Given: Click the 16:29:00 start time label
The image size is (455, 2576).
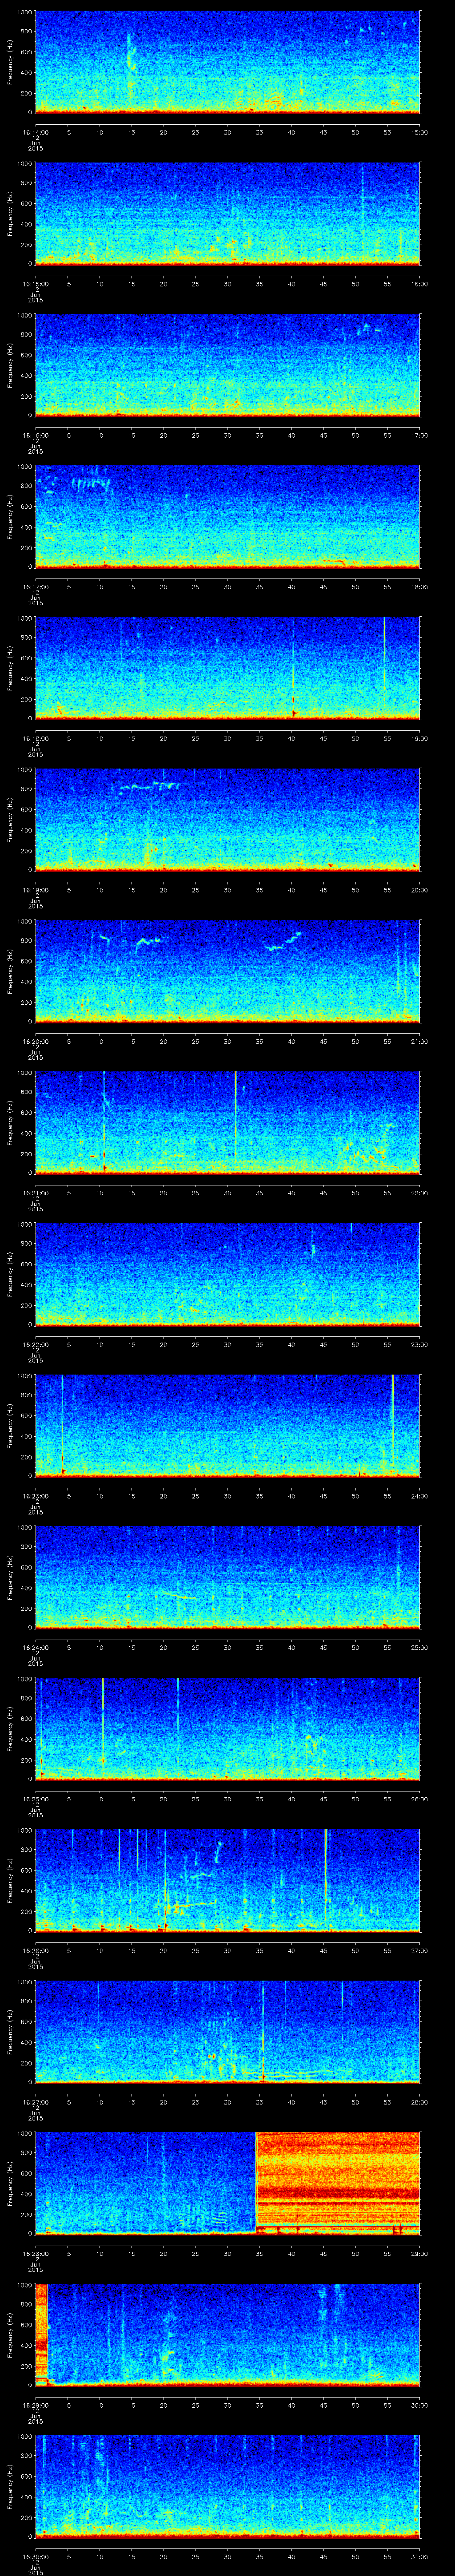Looking at the screenshot, I should (35, 2405).
